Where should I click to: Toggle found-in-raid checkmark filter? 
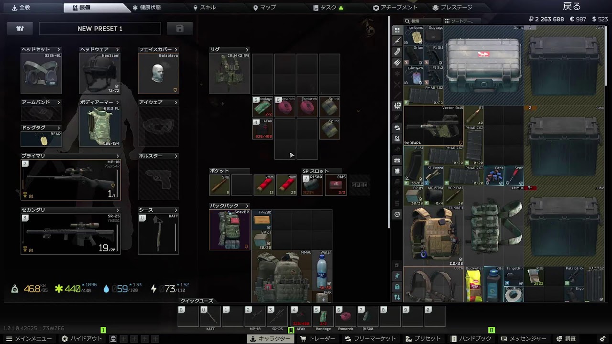397,215
